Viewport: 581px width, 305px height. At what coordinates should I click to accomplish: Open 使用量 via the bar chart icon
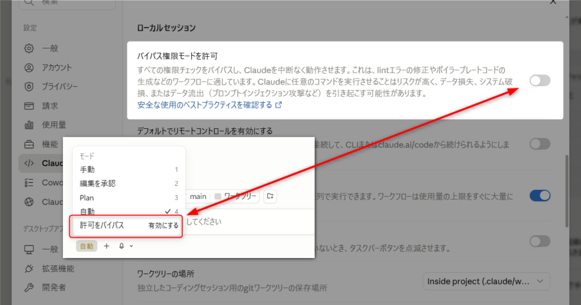tap(29, 125)
